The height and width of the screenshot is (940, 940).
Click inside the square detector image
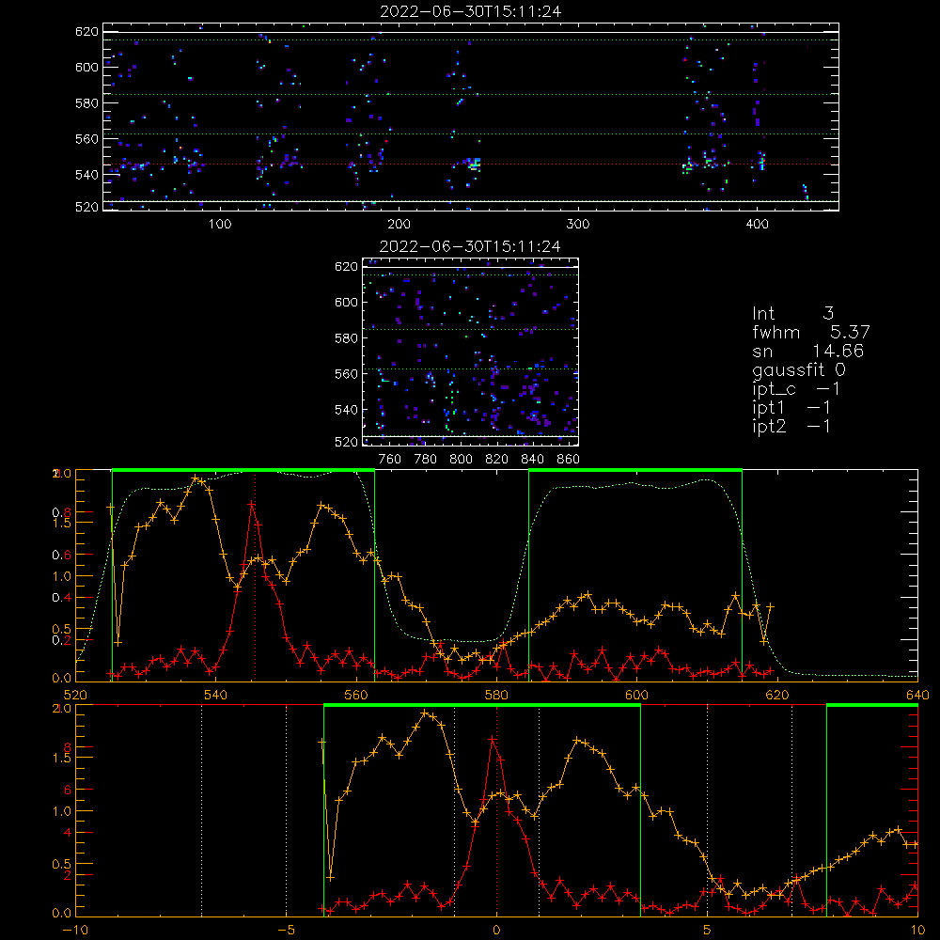pos(470,352)
